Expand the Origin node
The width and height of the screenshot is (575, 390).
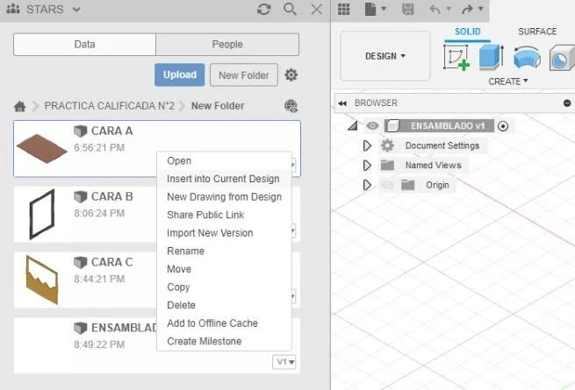click(367, 185)
